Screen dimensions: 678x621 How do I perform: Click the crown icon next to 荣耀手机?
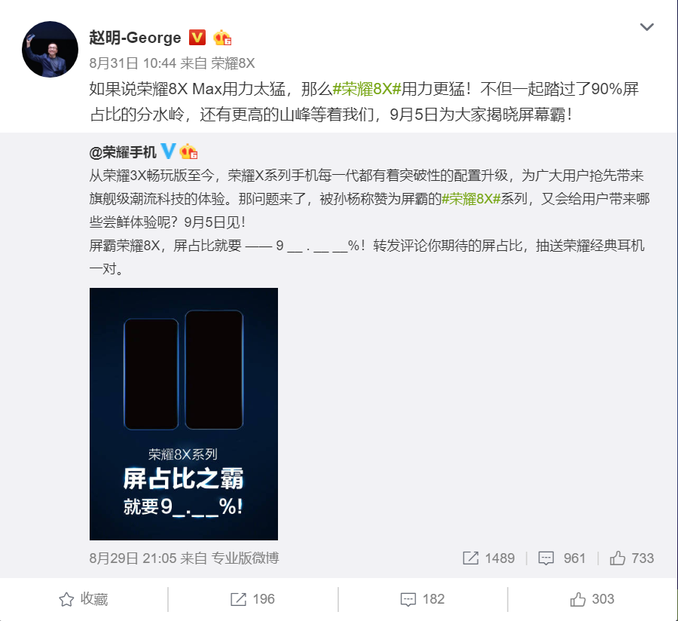coord(188,151)
